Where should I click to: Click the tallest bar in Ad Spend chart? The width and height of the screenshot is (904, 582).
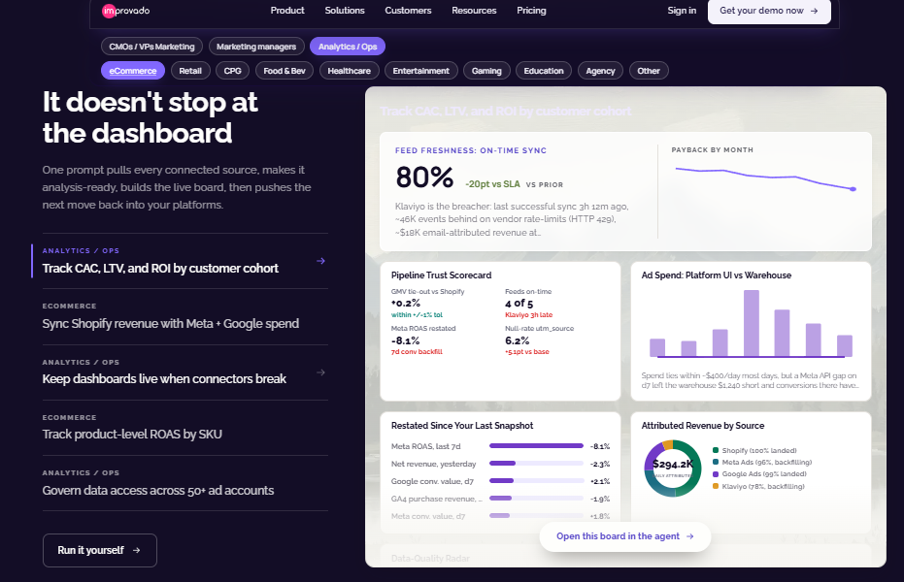pyautogui.click(x=752, y=323)
